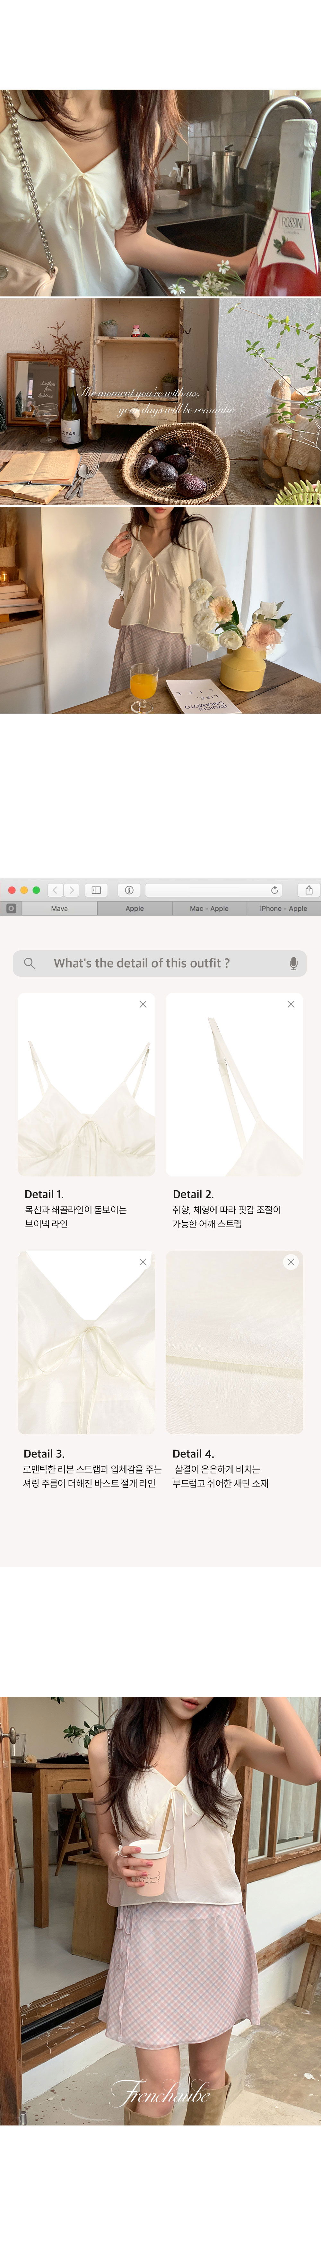Click the magnifier search icon
The height and width of the screenshot is (2244, 321).
tap(30, 963)
